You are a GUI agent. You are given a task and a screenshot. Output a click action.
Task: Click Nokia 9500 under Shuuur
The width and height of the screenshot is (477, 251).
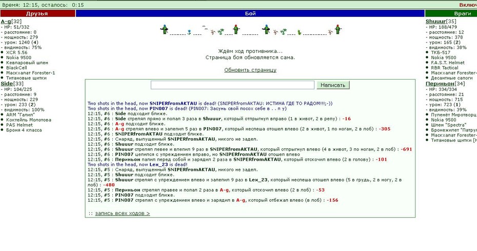pyautogui.click(x=444, y=57)
